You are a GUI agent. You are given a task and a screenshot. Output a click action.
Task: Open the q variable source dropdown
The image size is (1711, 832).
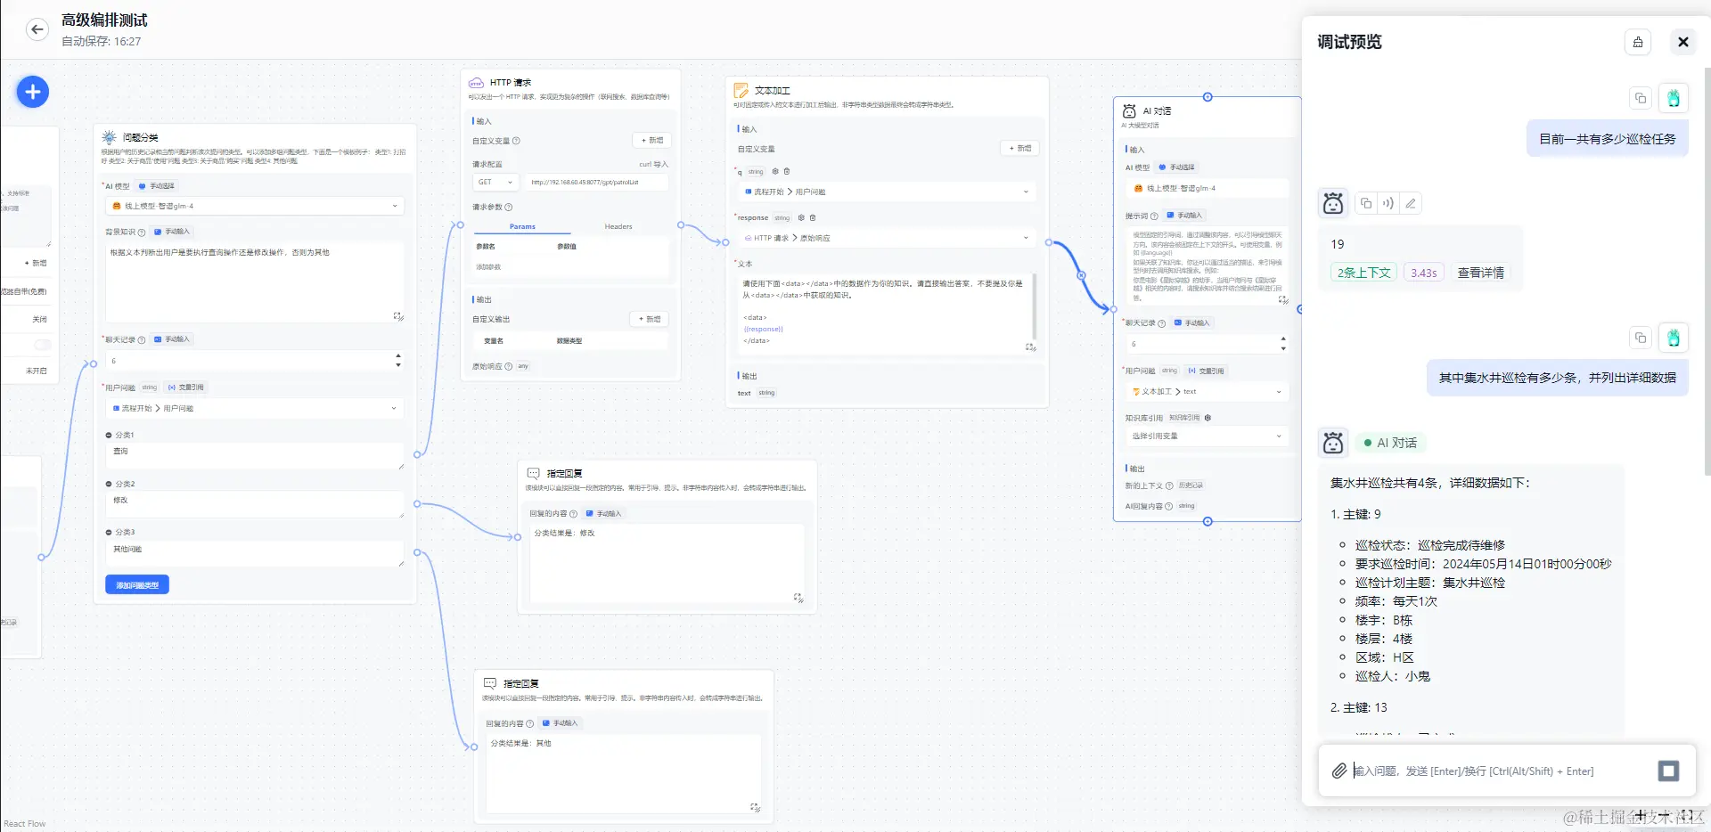point(887,192)
